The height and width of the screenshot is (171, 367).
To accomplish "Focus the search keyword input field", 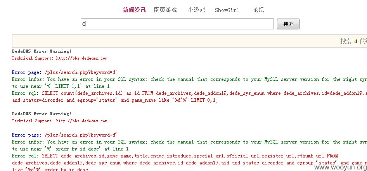I will (177, 24).
